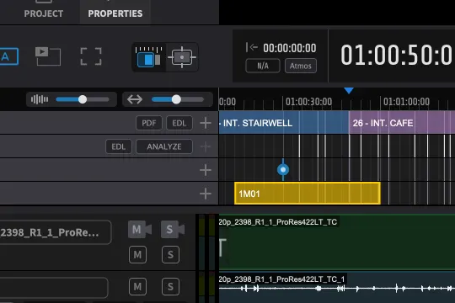Viewport: 455px width, 303px height.
Task: Click the go-to-start arrow icon by 00:00:00:00
Action: coord(252,47)
